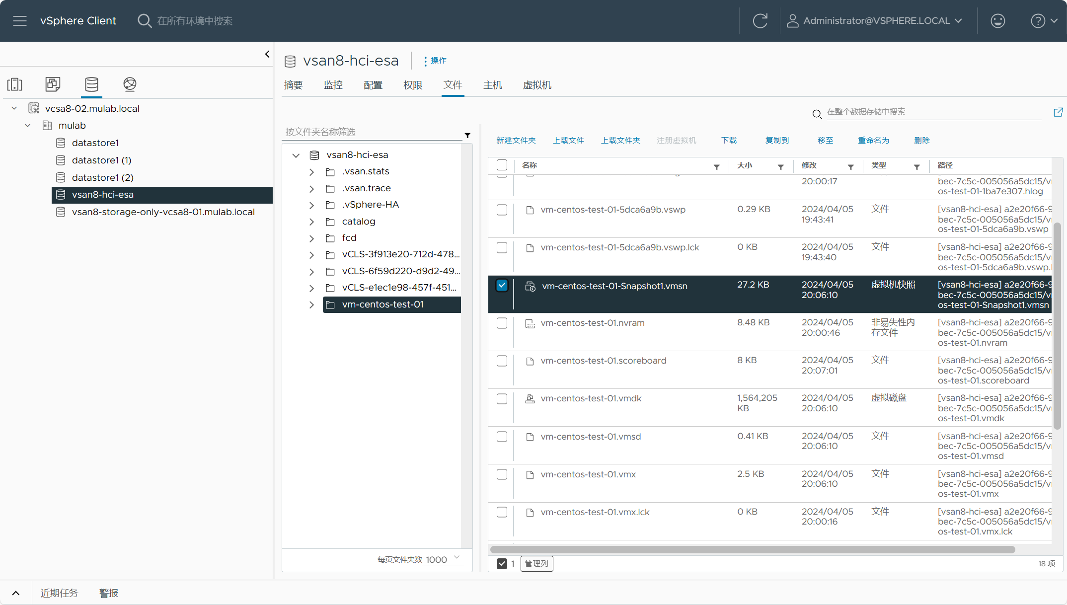1067x605 pixels.
Task: Open the hamburger navigation menu
Action: click(x=20, y=21)
